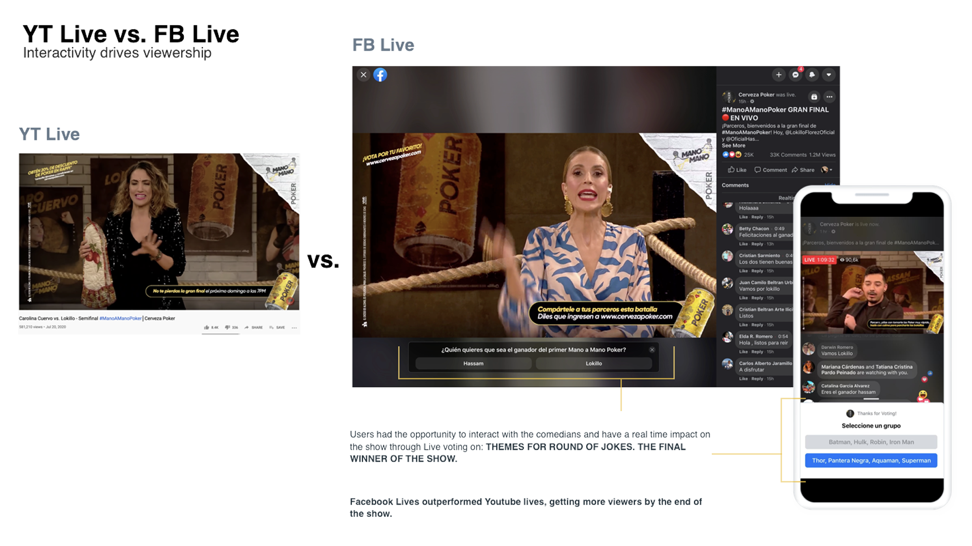Click the phone live video of the comedian
Viewport: 972px width, 546px height.
[872, 292]
